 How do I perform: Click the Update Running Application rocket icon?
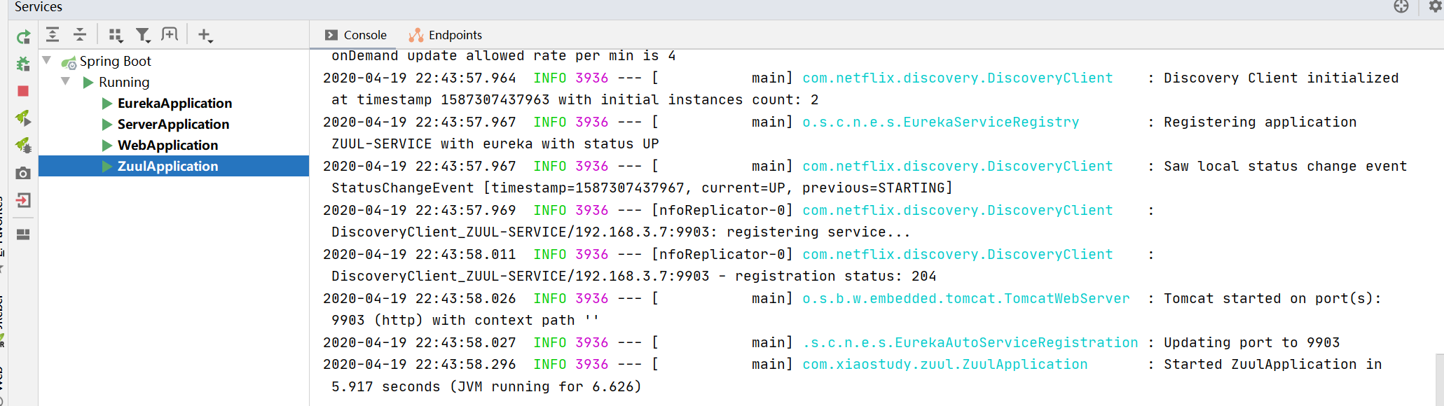pos(23,118)
